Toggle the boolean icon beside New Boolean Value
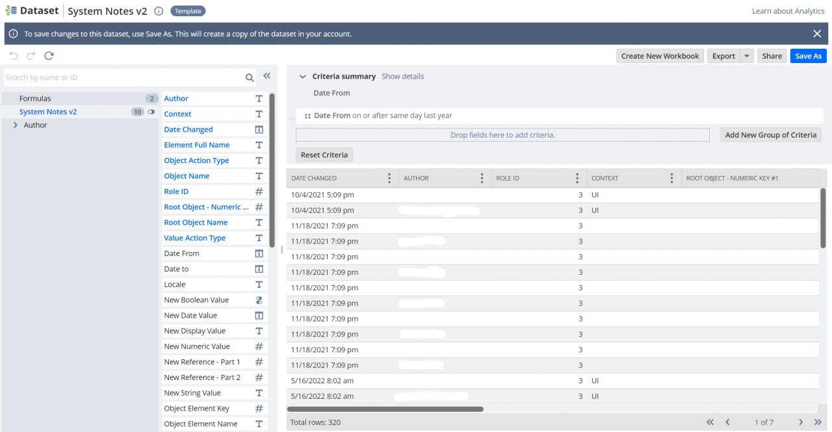 coord(259,299)
